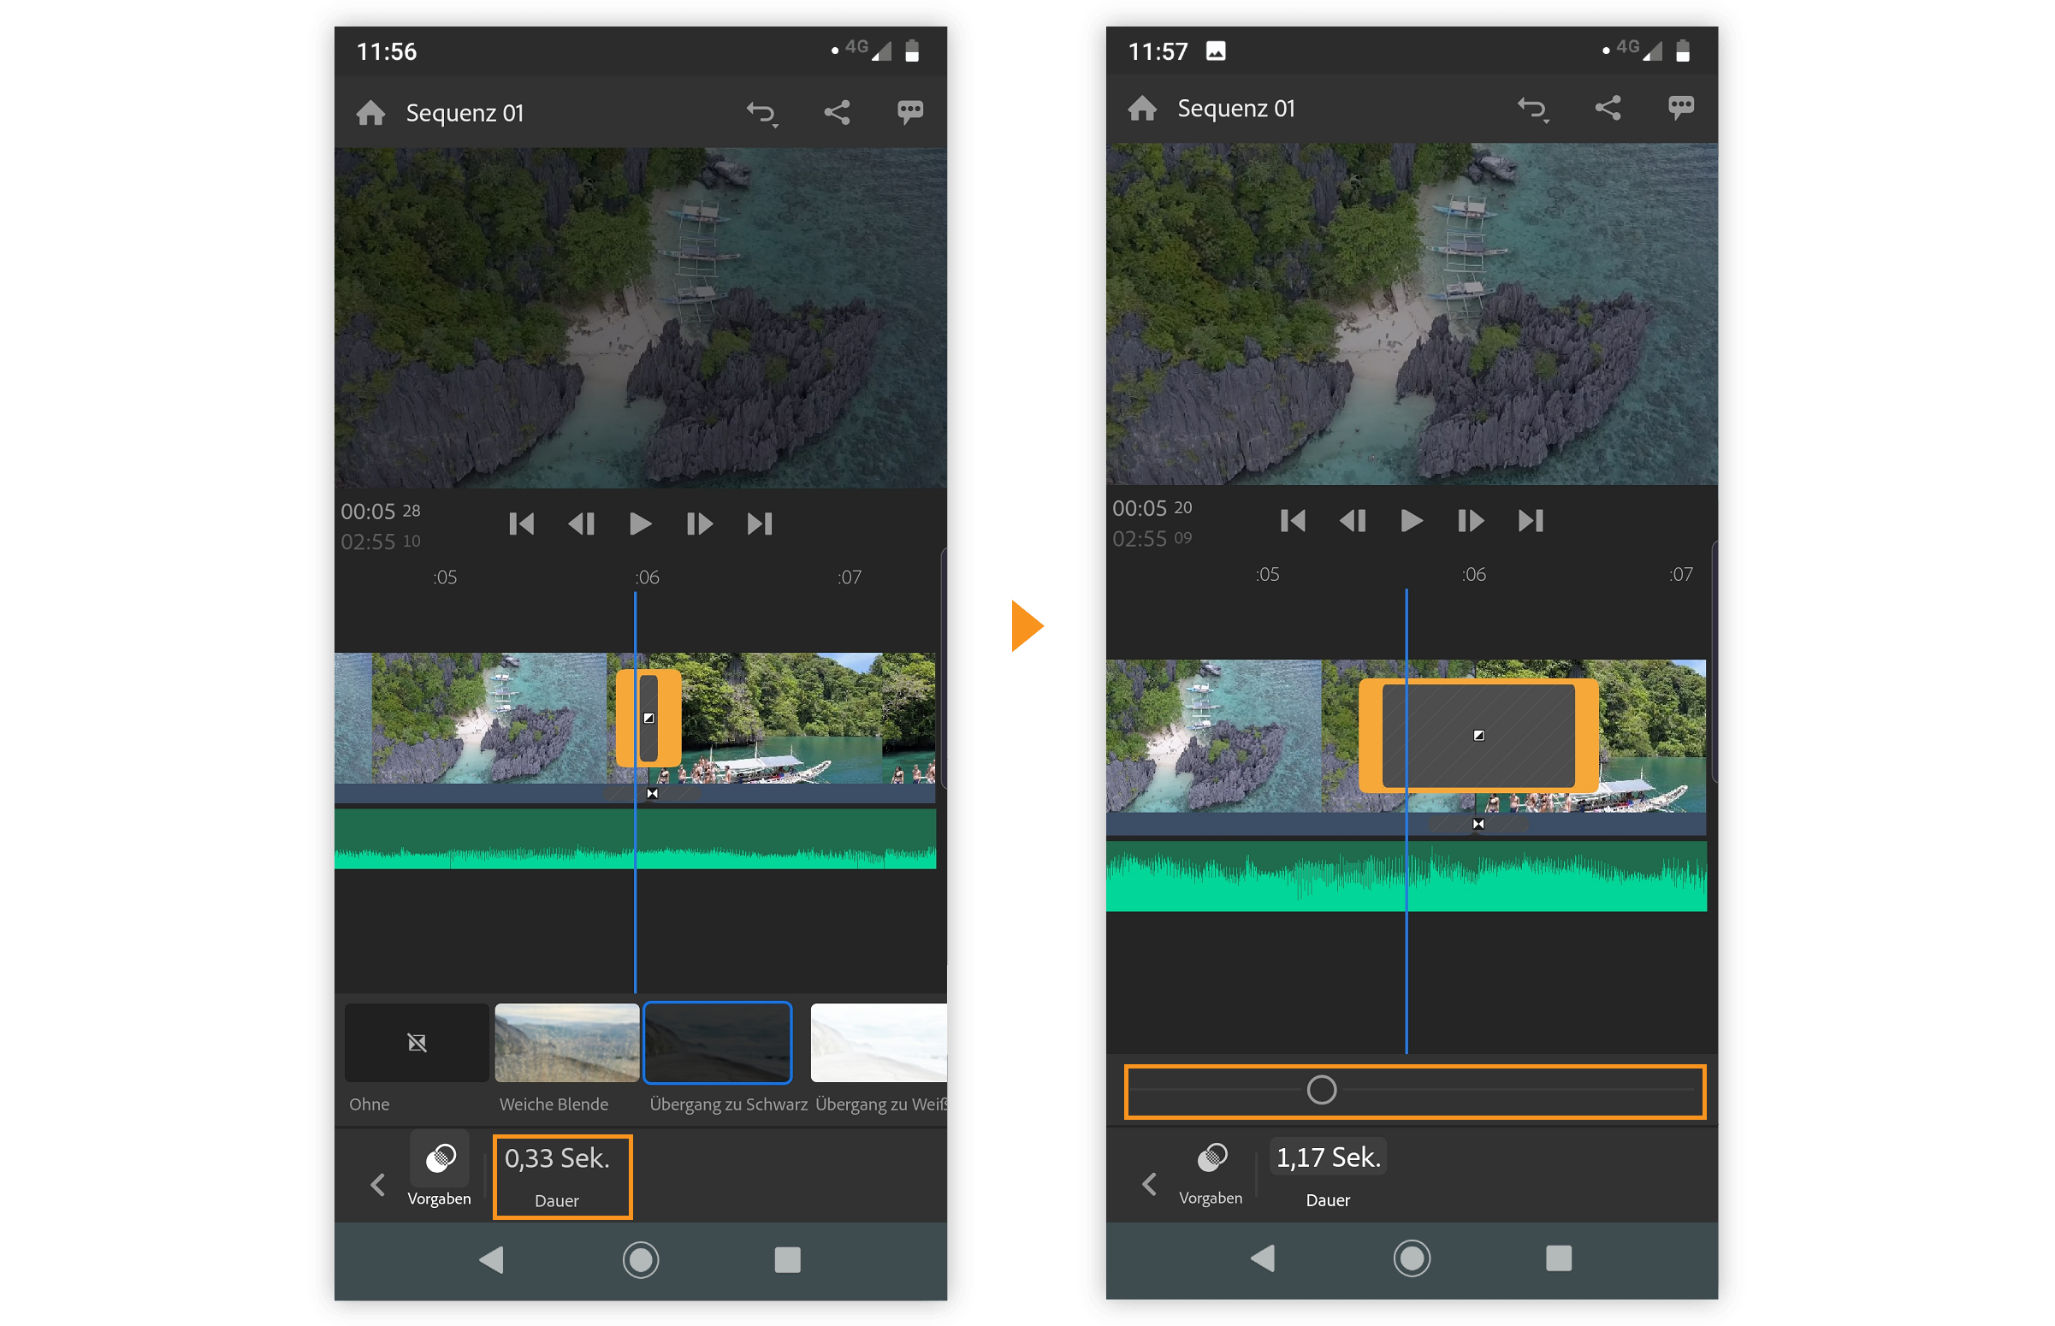Open Vorgaben presets in the left screen

(x=439, y=1169)
